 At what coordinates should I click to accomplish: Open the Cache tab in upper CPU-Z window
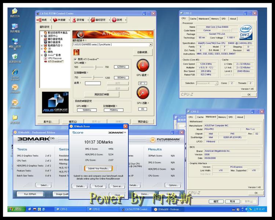coord(193,19)
